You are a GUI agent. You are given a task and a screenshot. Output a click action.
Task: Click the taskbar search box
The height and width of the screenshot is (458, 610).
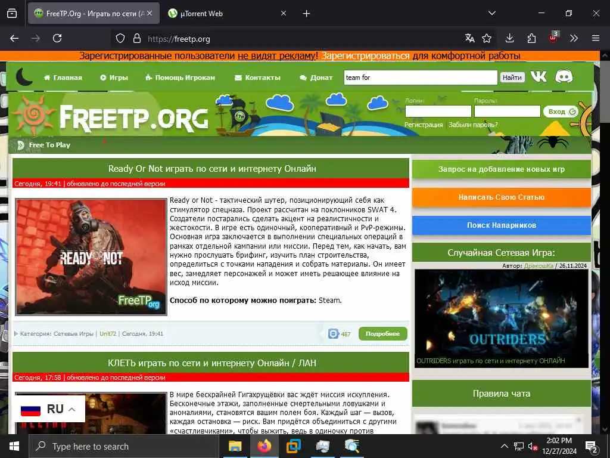[124, 446]
